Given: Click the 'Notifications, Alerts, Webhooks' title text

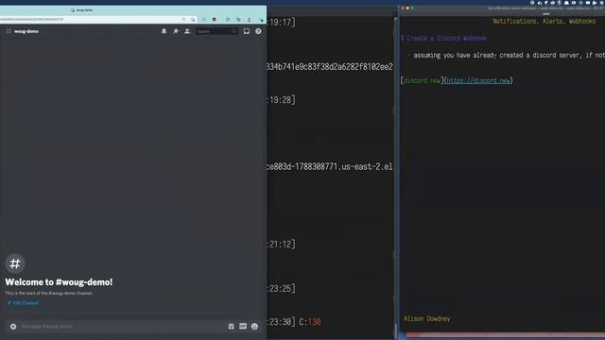Looking at the screenshot, I should pos(544,21).
